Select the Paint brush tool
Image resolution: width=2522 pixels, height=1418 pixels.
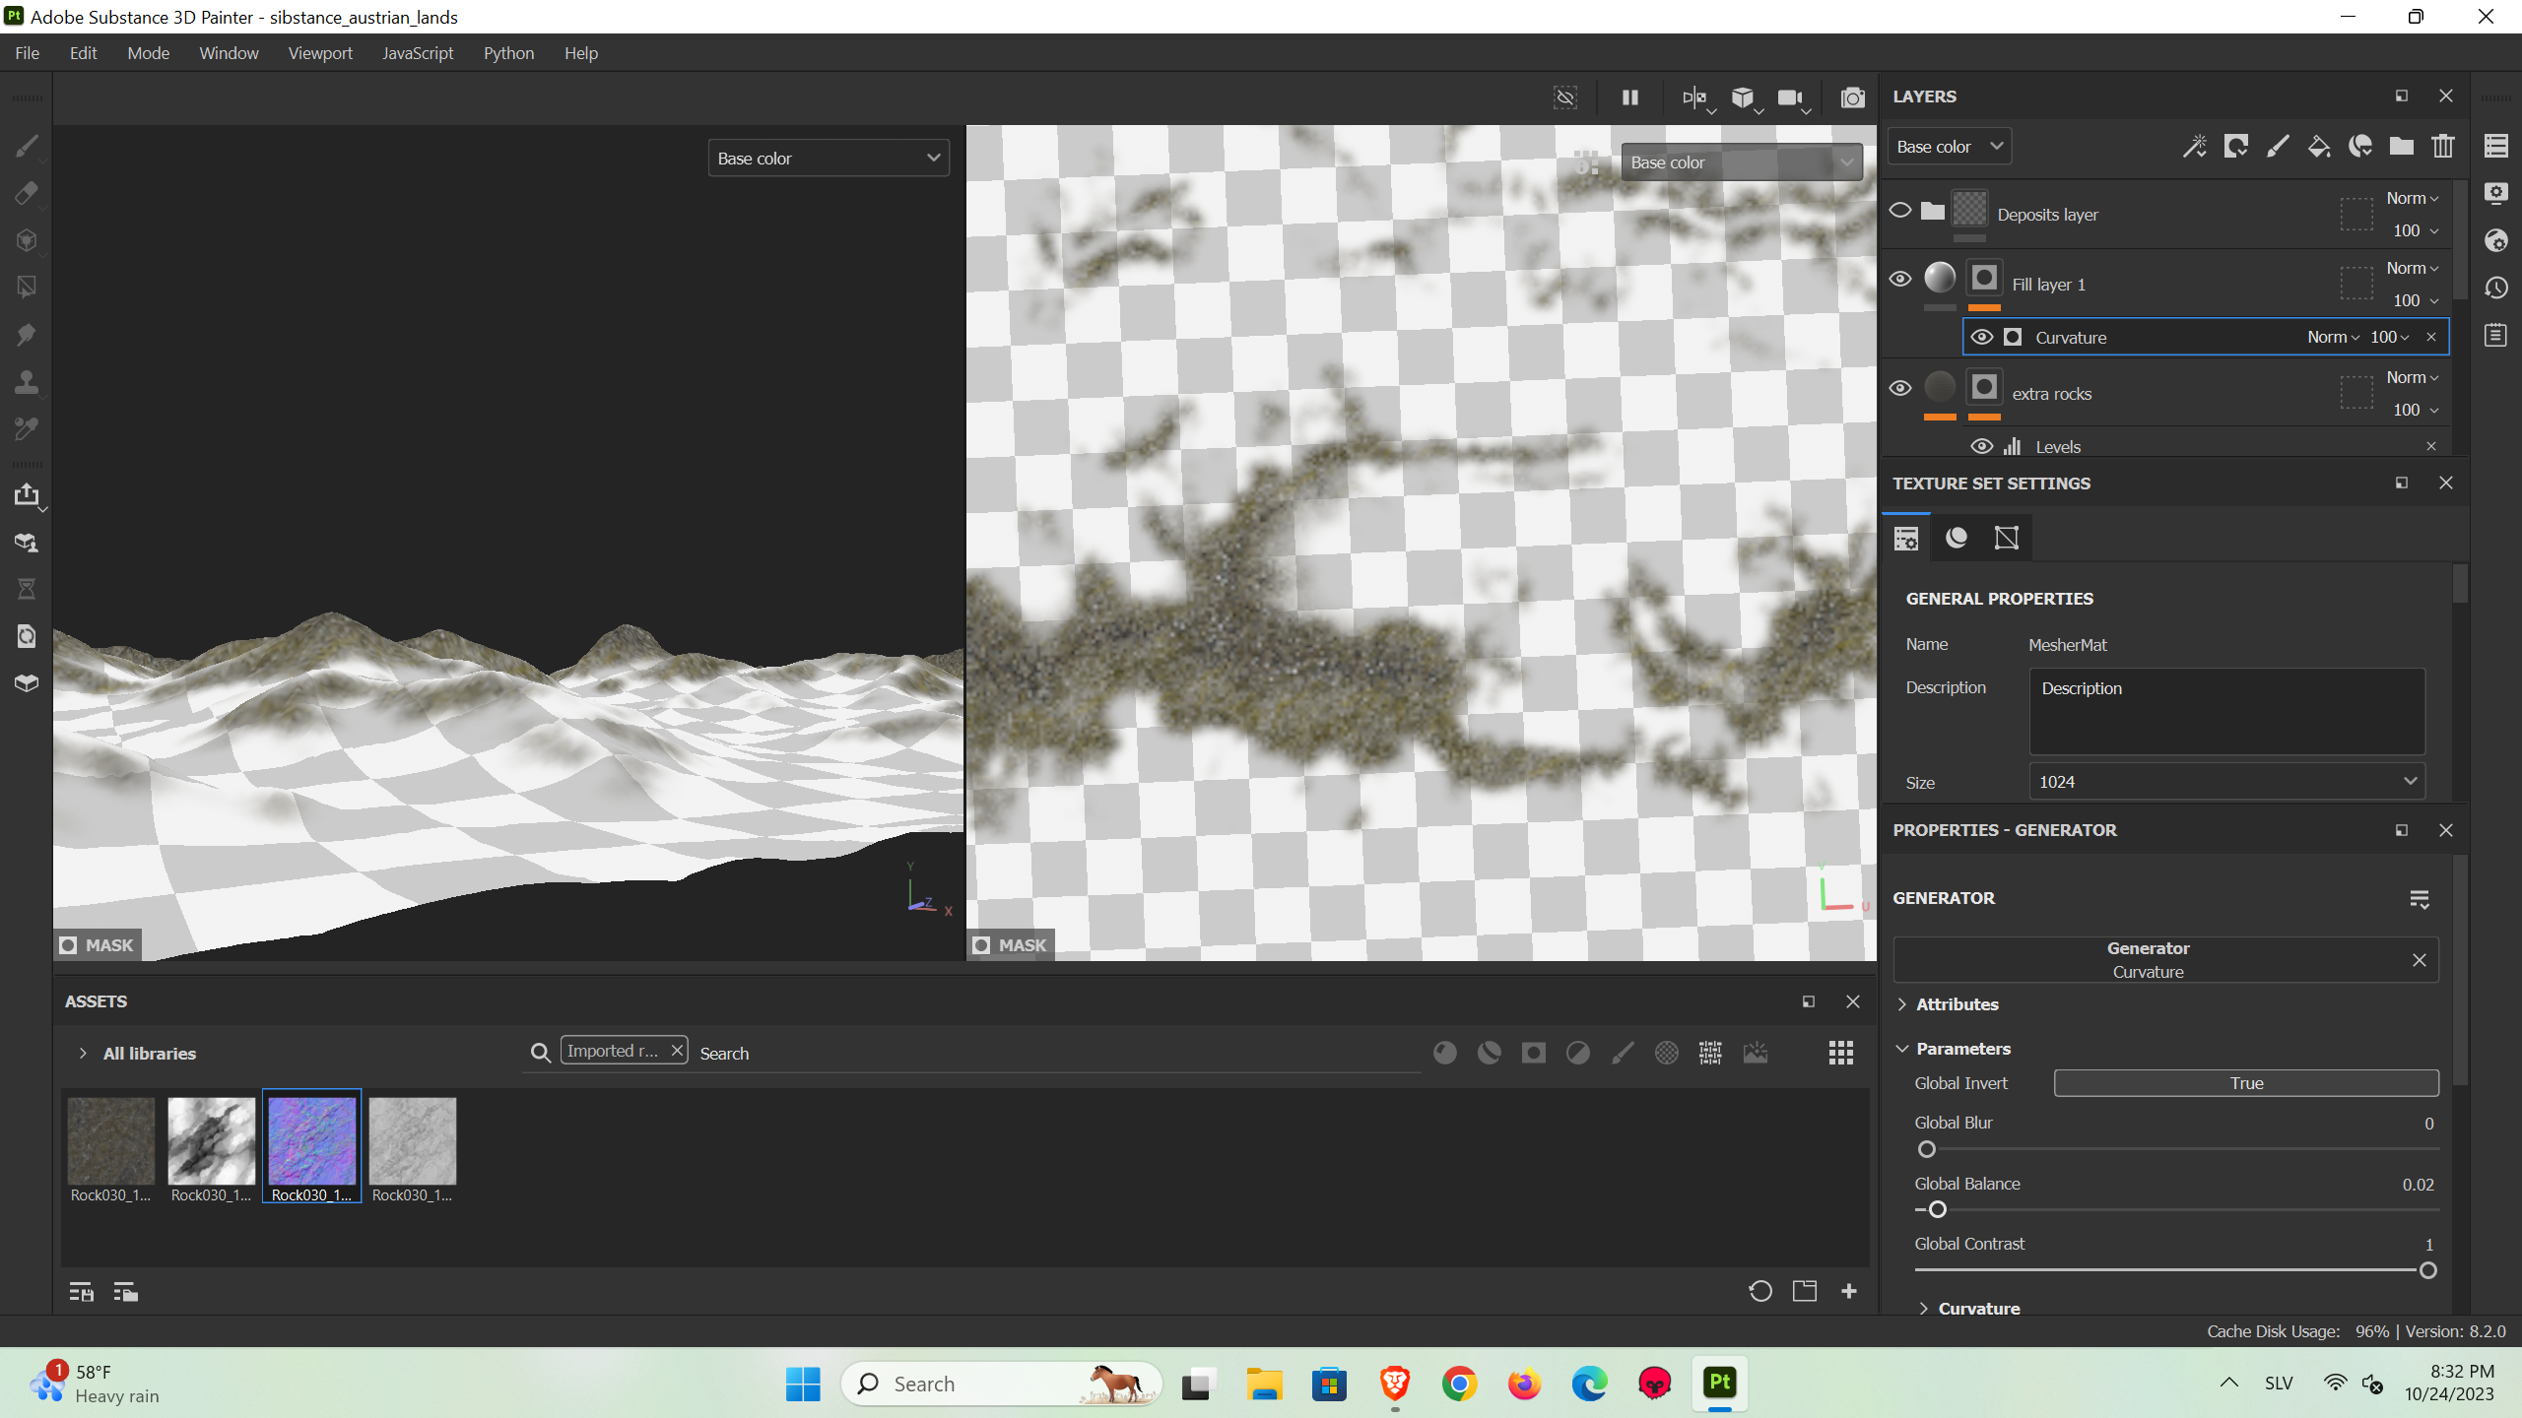point(27,146)
